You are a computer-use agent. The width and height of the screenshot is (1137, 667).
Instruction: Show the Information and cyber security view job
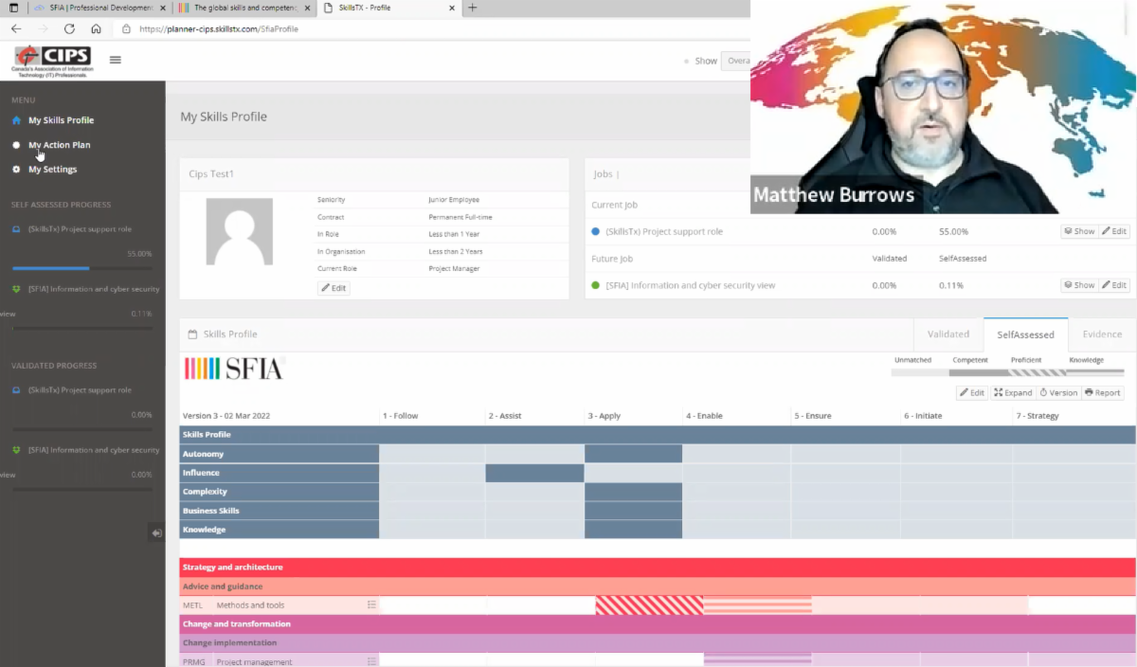point(1079,285)
